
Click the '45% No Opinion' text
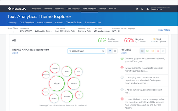pos(158,42)
